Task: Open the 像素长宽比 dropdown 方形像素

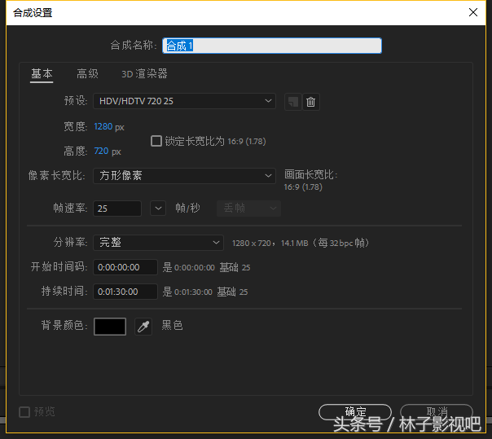Action: tap(184, 175)
